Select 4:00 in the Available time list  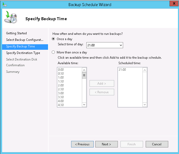[61, 101]
